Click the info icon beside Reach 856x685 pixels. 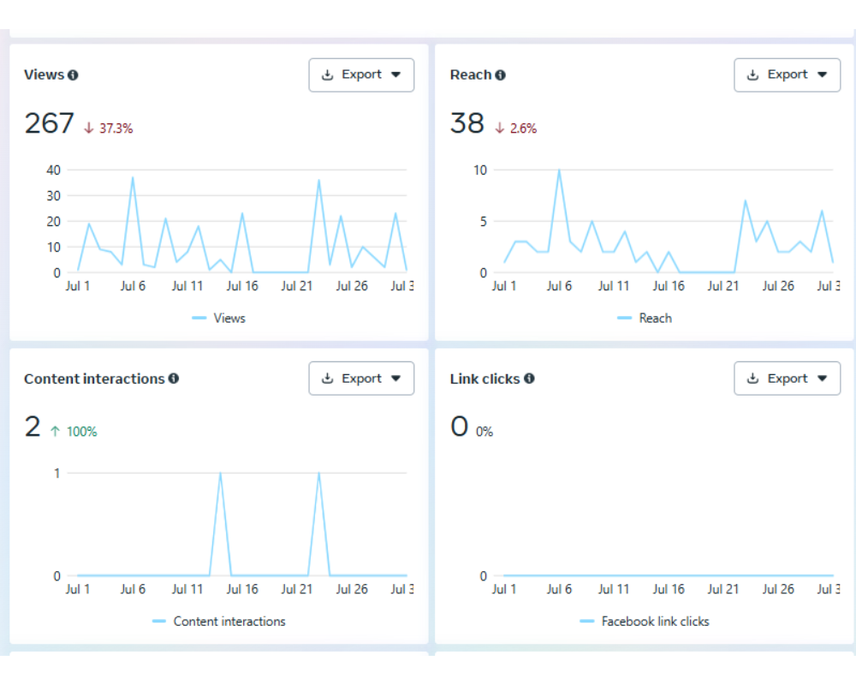[500, 75]
